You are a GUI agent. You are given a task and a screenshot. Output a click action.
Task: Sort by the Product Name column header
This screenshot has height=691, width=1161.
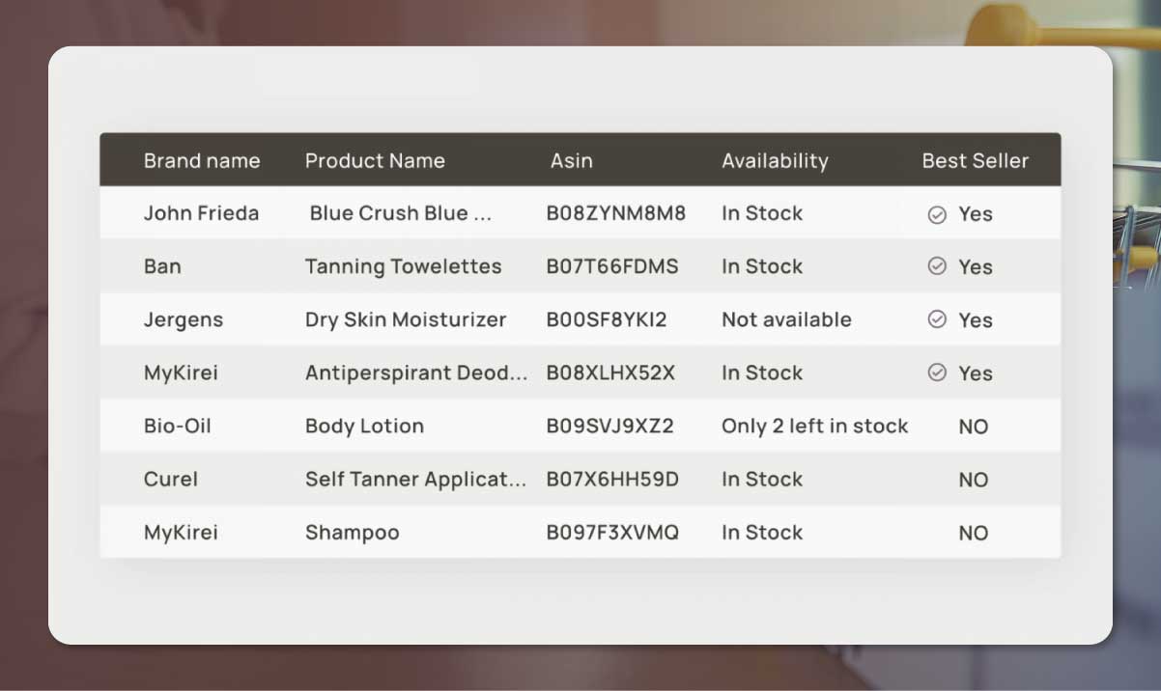pyautogui.click(x=375, y=161)
